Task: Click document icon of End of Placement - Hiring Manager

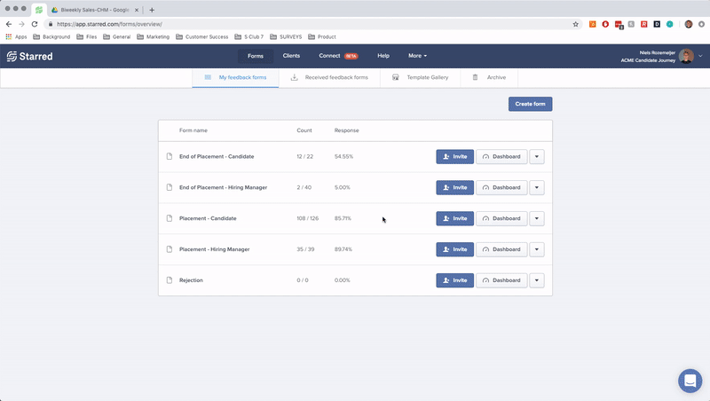Action: click(170, 187)
